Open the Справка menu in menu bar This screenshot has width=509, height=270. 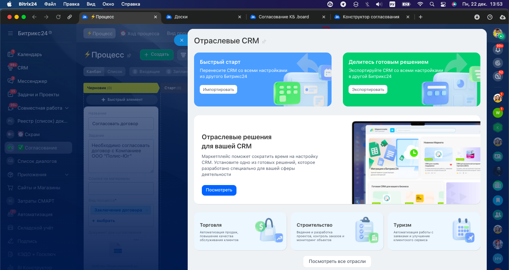click(x=130, y=4)
